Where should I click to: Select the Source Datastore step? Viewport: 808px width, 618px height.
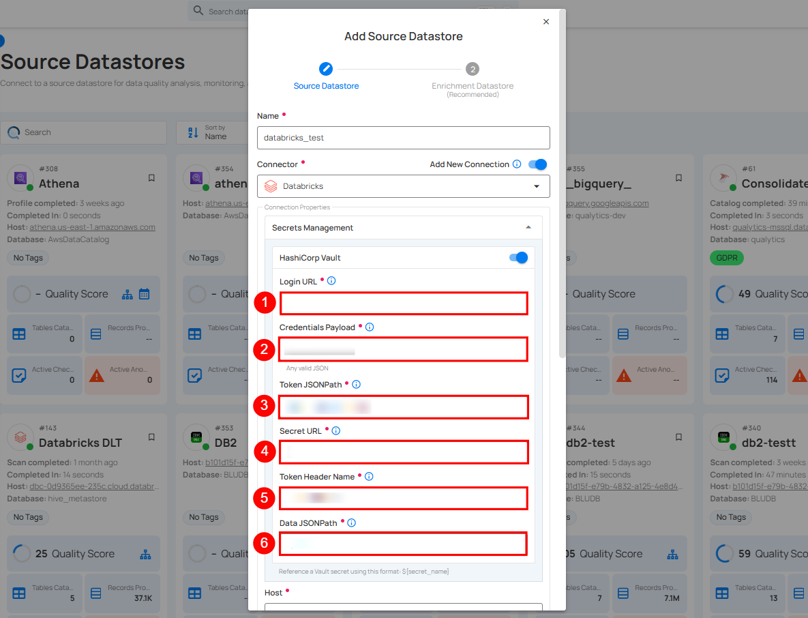tap(326, 70)
